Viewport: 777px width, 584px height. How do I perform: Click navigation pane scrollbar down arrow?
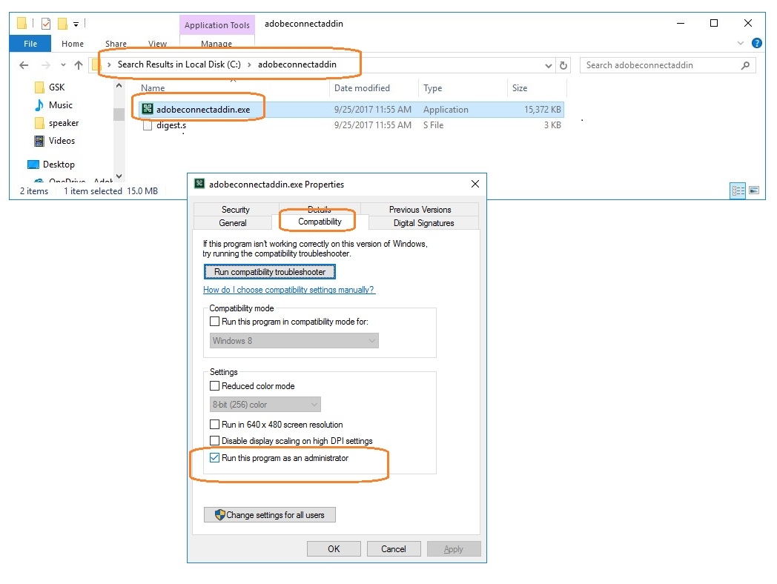(119, 176)
